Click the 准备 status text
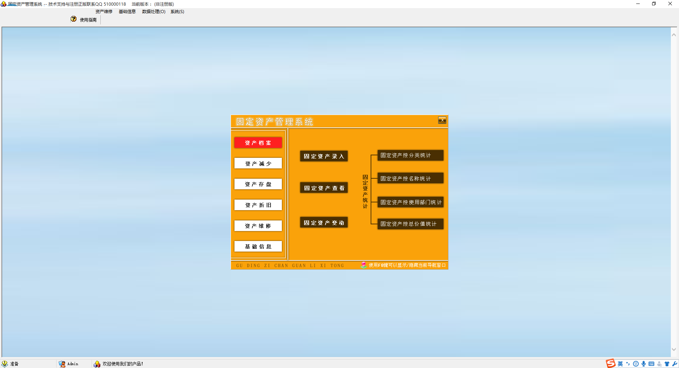This screenshot has width=679, height=368. point(14,364)
